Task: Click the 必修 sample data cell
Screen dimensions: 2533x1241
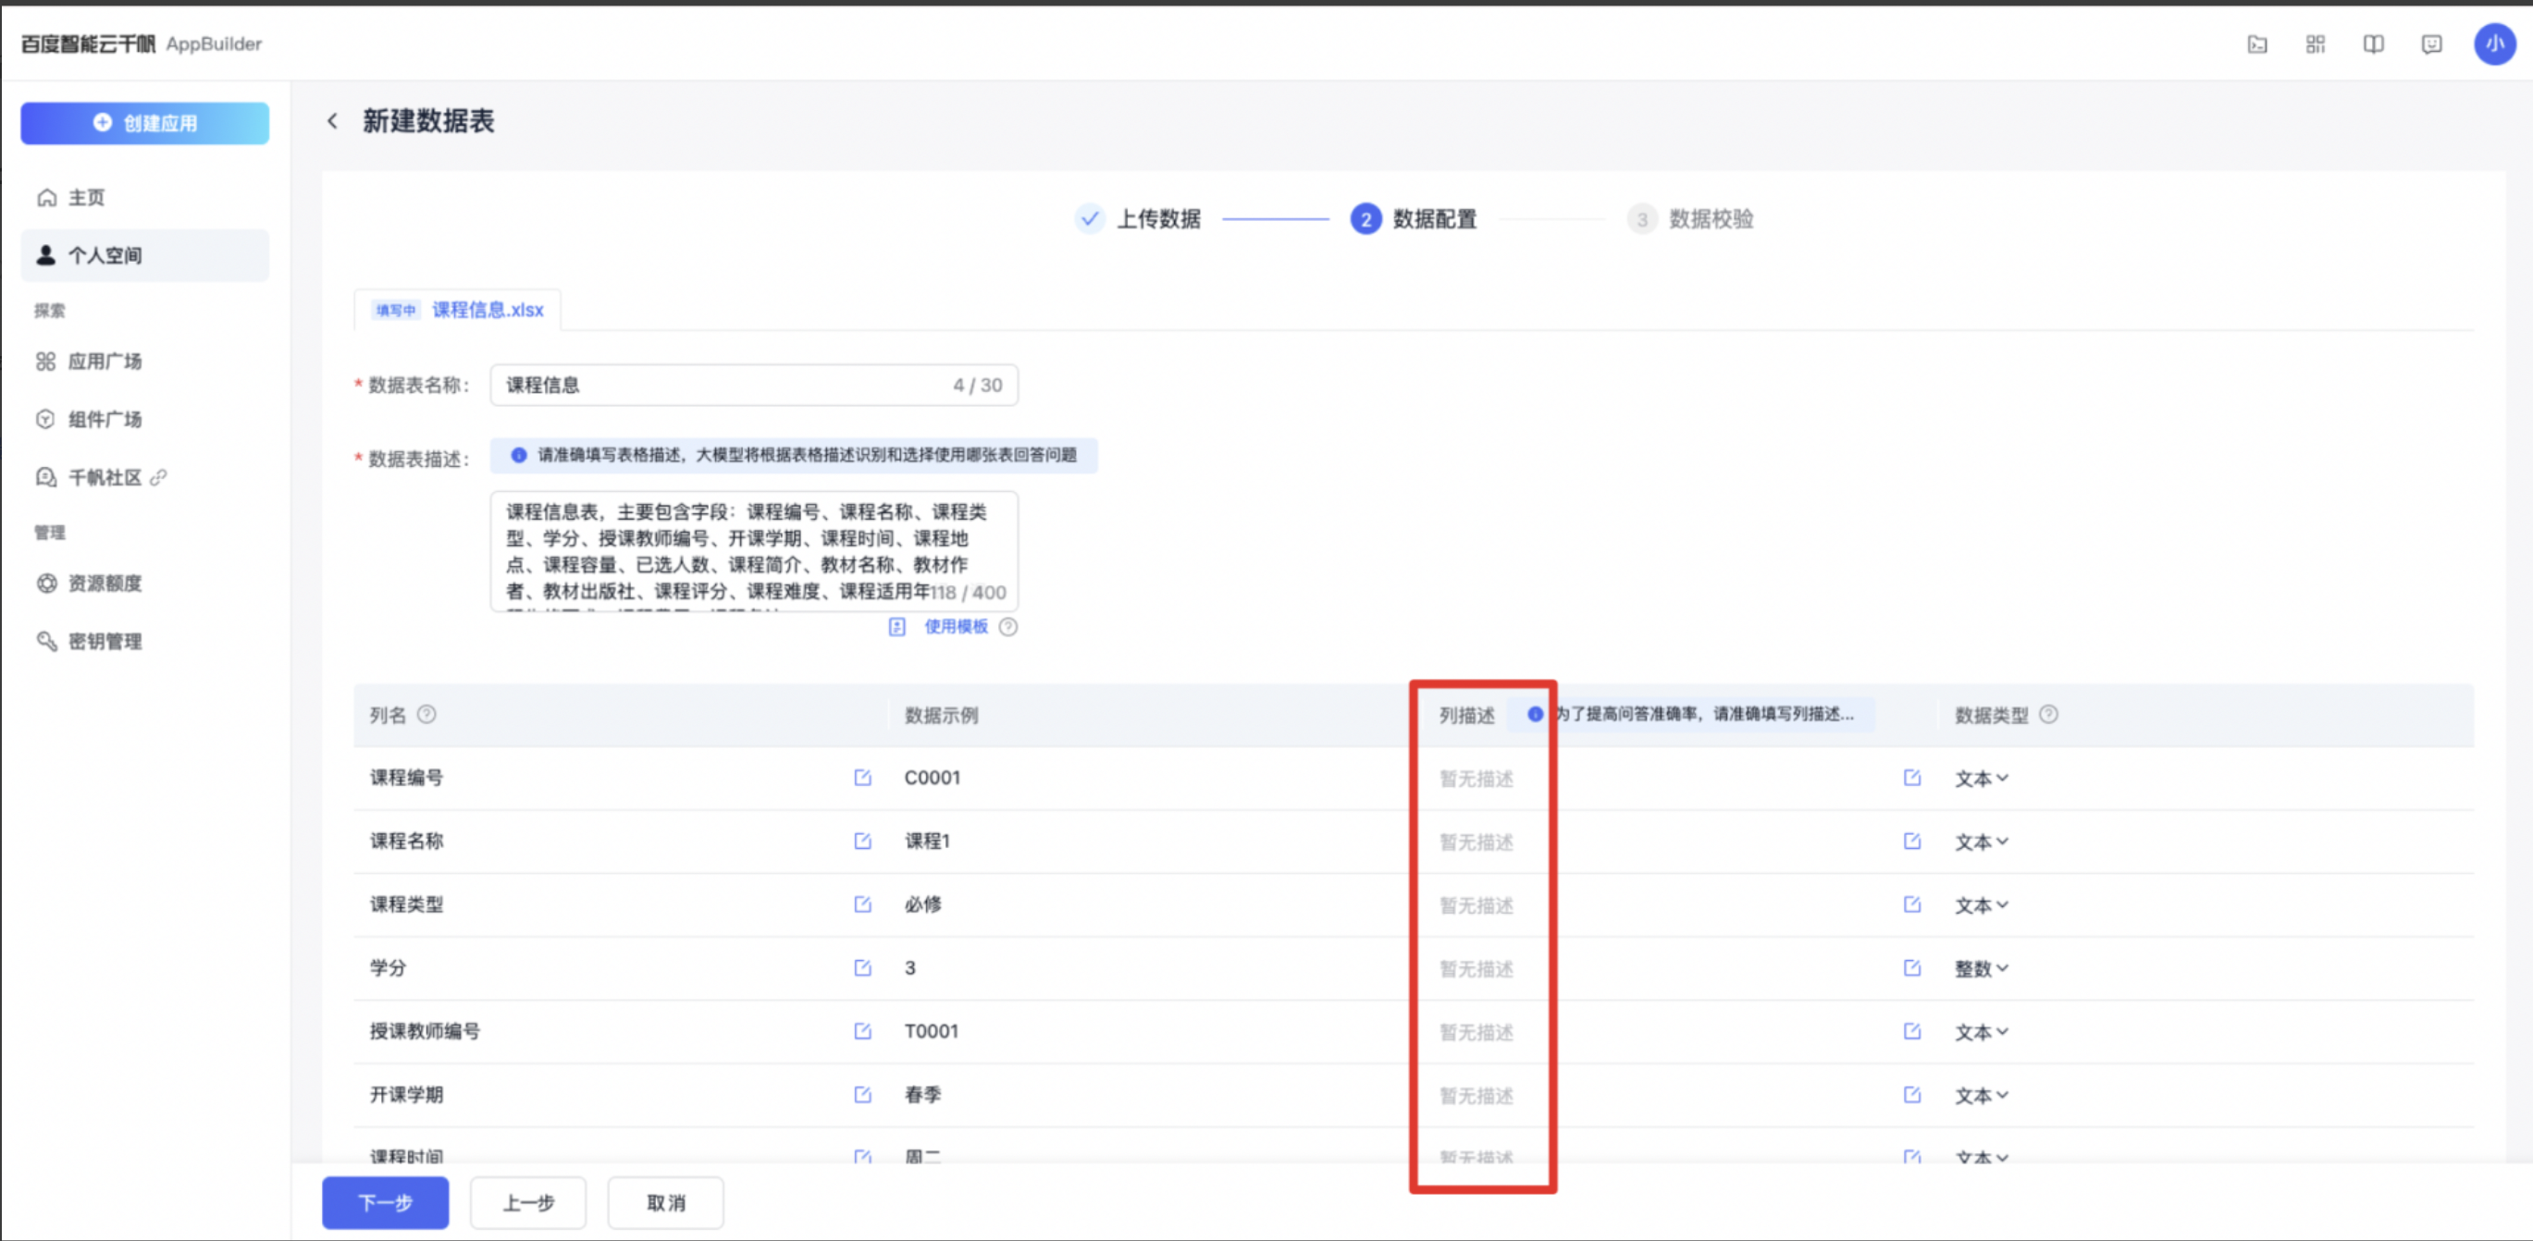Action: (922, 904)
